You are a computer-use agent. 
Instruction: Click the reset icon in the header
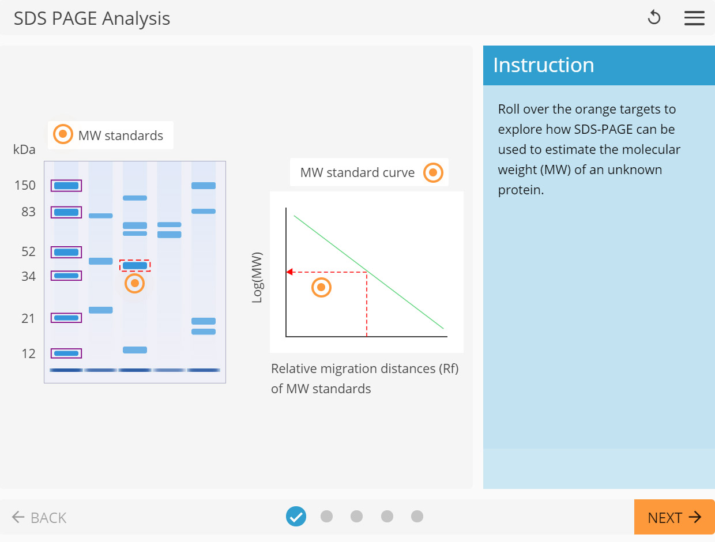point(654,18)
